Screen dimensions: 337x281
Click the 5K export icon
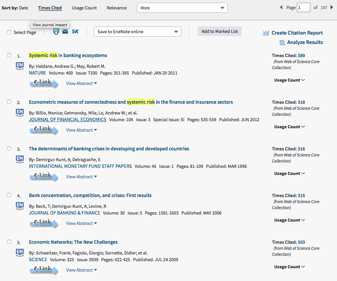pos(75,31)
